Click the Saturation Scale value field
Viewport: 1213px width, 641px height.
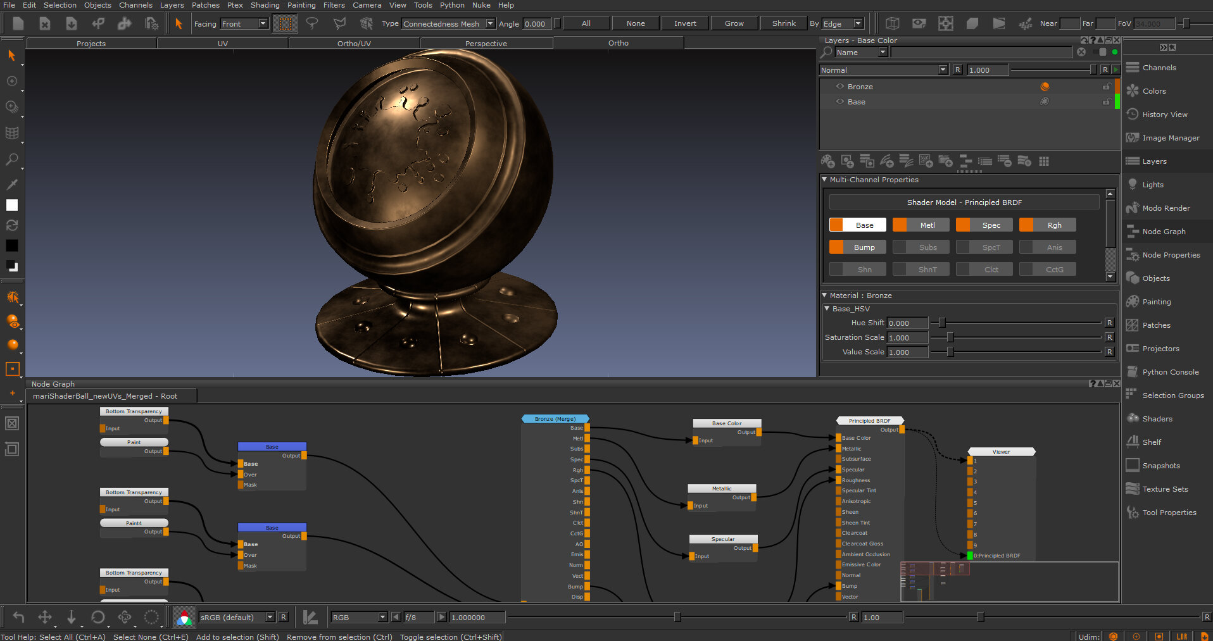907,338
